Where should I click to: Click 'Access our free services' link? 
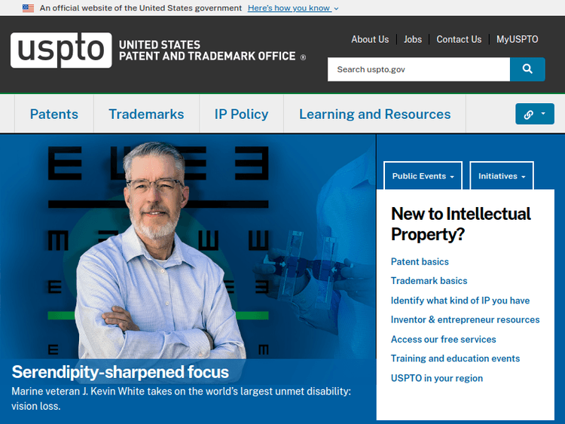click(443, 340)
